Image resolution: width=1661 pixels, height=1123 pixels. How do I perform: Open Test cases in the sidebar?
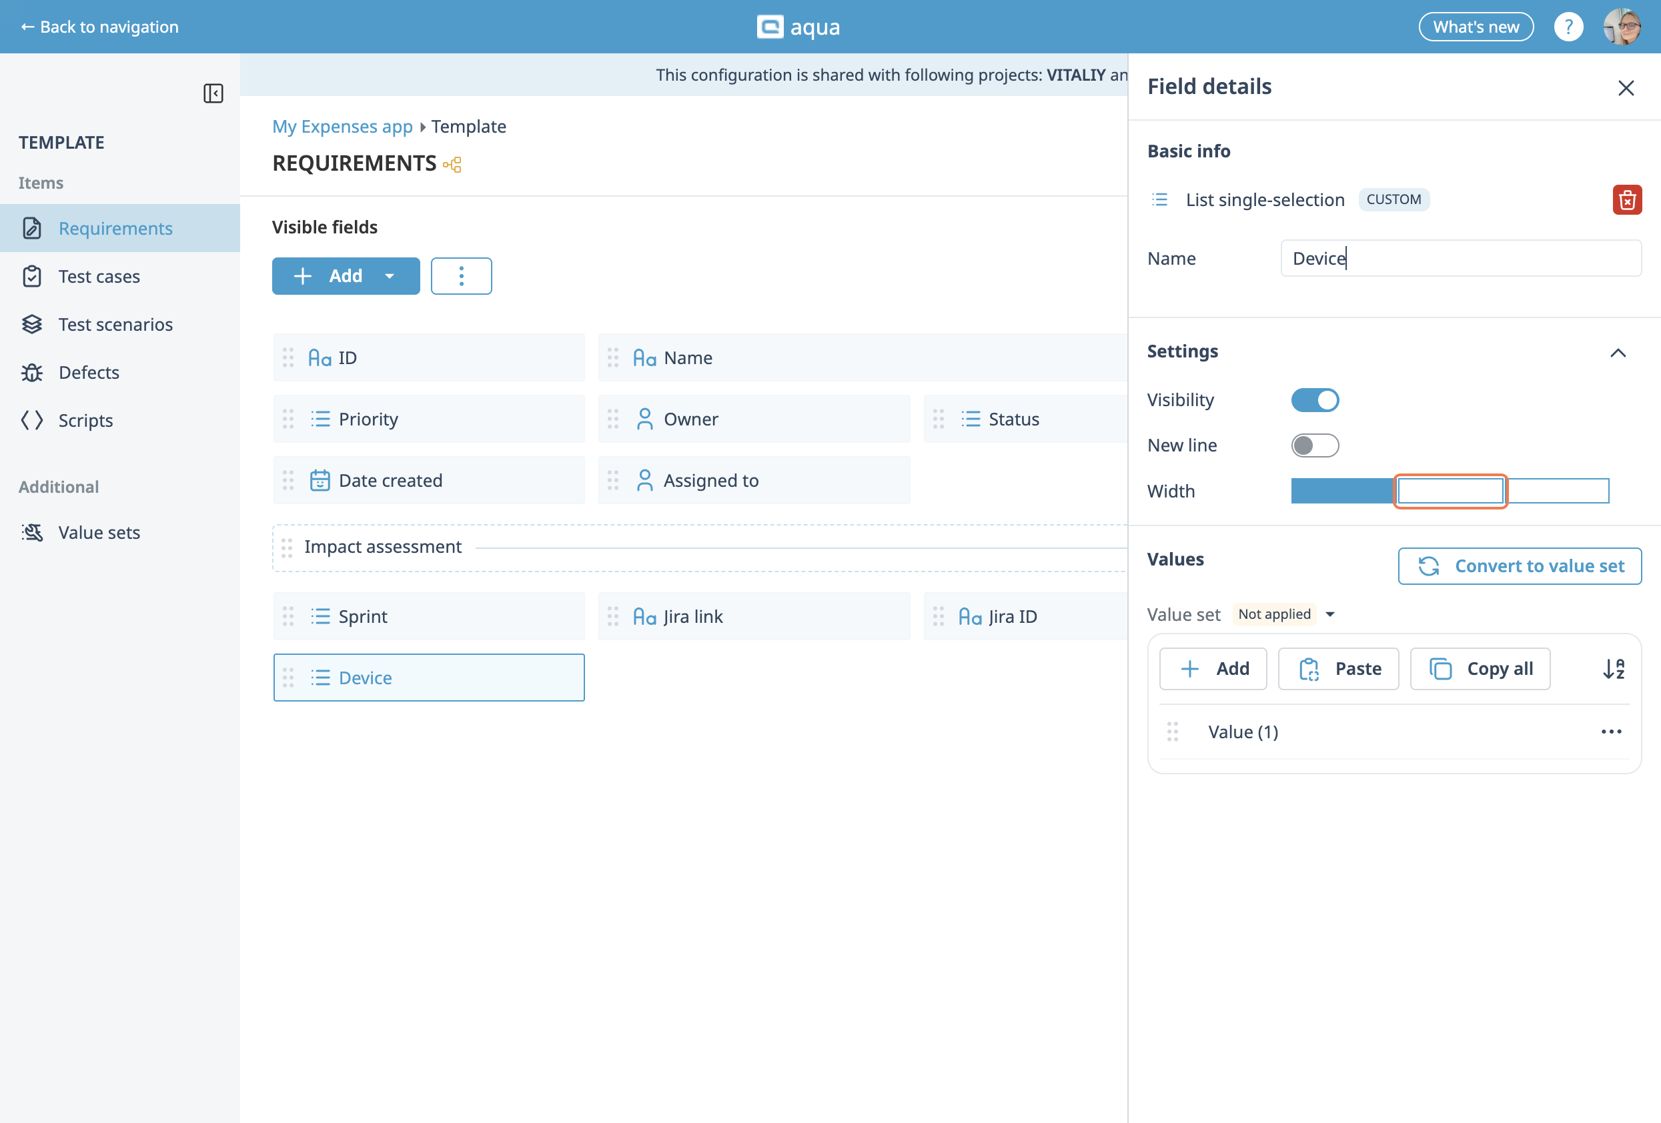tap(99, 277)
